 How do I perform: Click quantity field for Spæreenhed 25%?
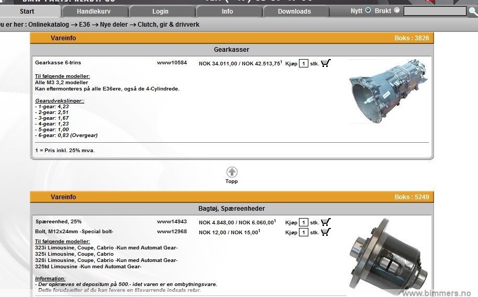(x=304, y=222)
